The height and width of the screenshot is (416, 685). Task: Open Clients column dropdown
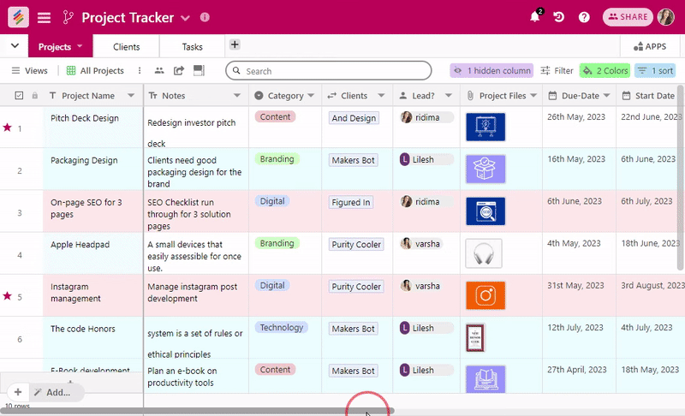381,96
